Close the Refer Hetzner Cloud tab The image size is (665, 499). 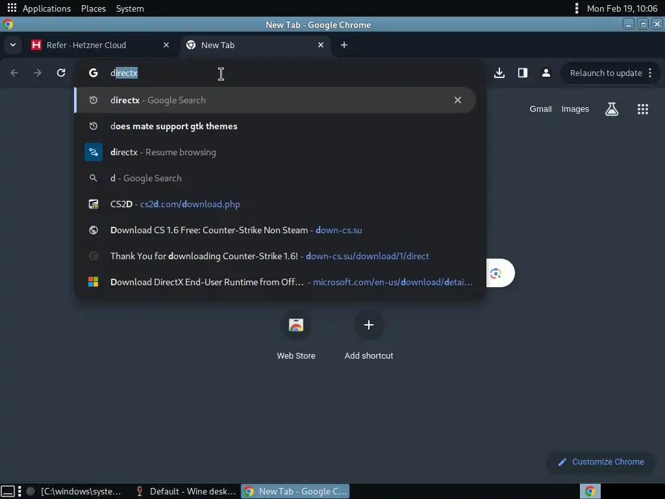(x=166, y=45)
